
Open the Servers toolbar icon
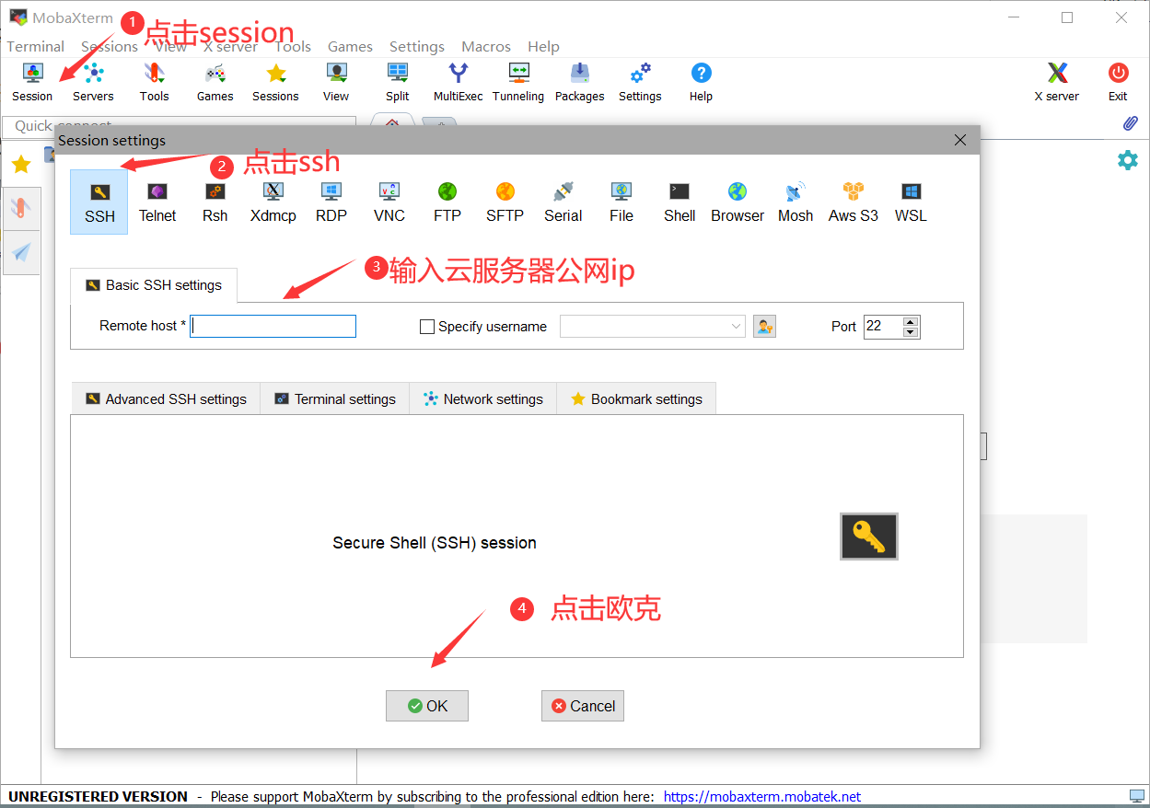point(93,82)
